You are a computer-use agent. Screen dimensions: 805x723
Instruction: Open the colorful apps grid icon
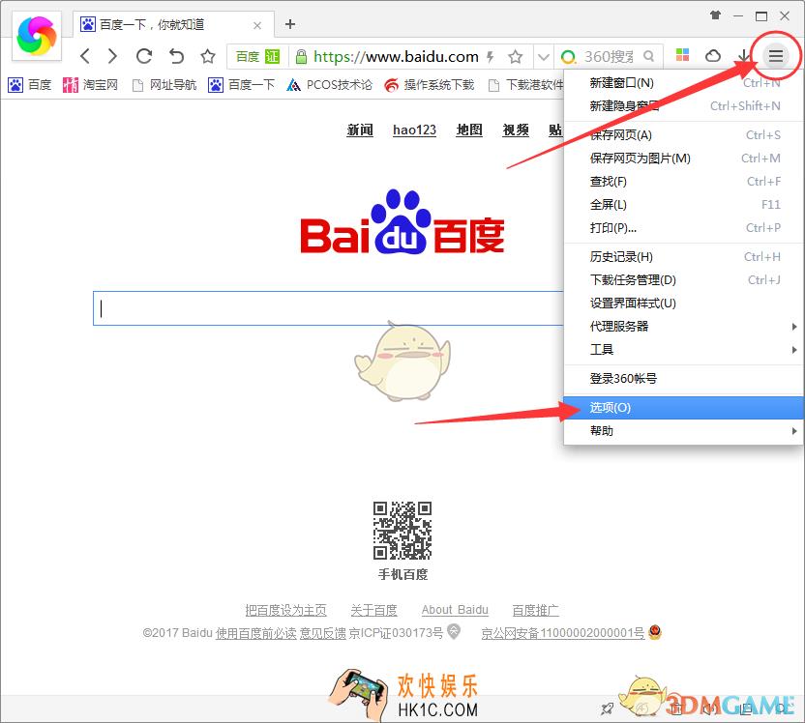(682, 55)
